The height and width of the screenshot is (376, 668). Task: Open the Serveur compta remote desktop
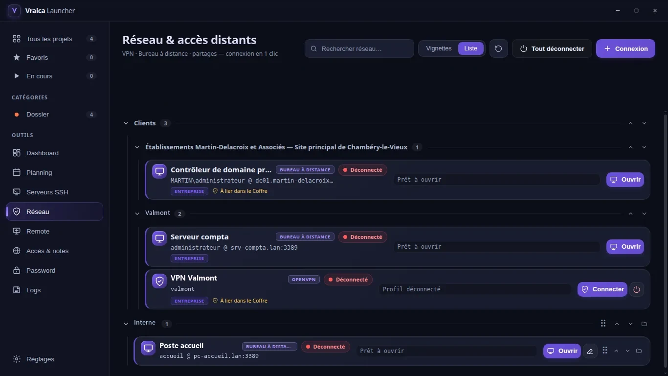point(625,247)
